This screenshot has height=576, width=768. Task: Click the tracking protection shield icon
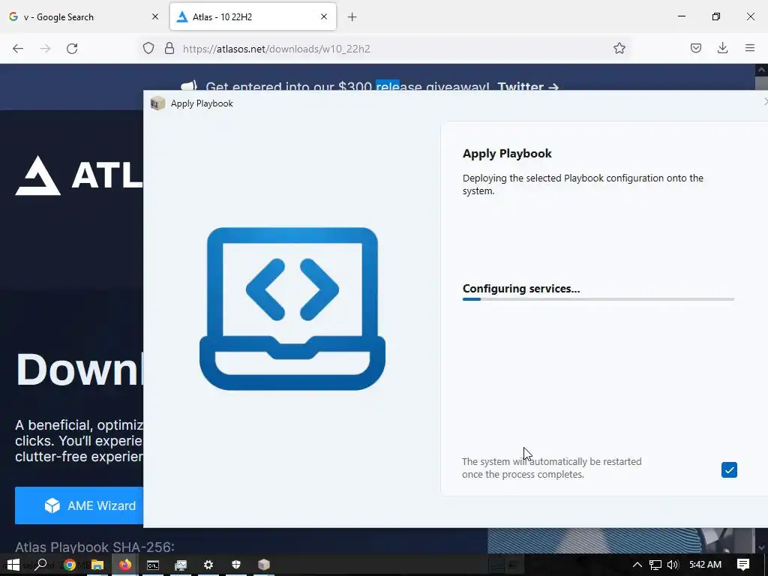point(148,49)
